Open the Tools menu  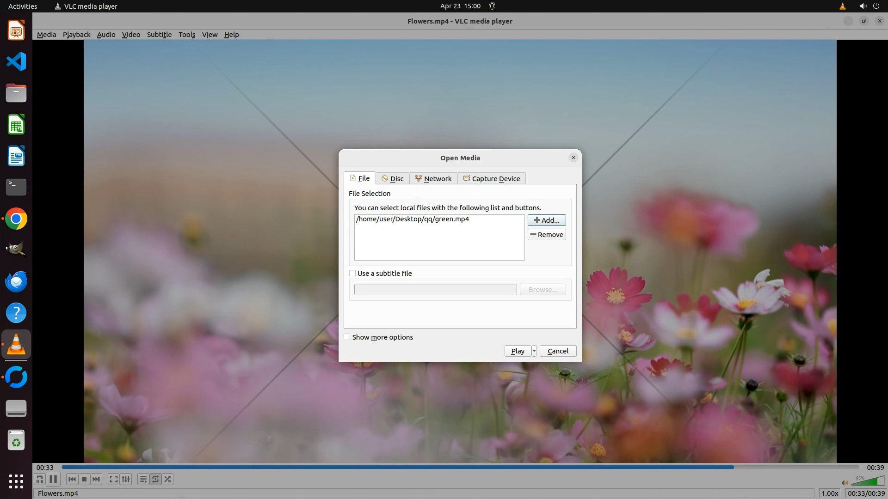(187, 35)
